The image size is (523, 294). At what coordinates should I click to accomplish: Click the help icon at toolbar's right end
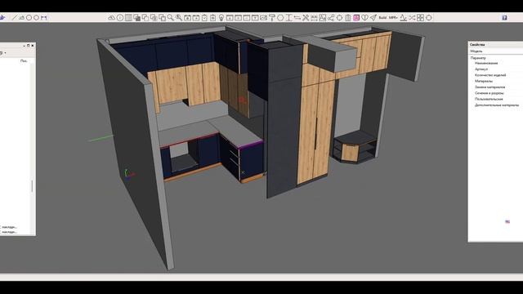504,18
